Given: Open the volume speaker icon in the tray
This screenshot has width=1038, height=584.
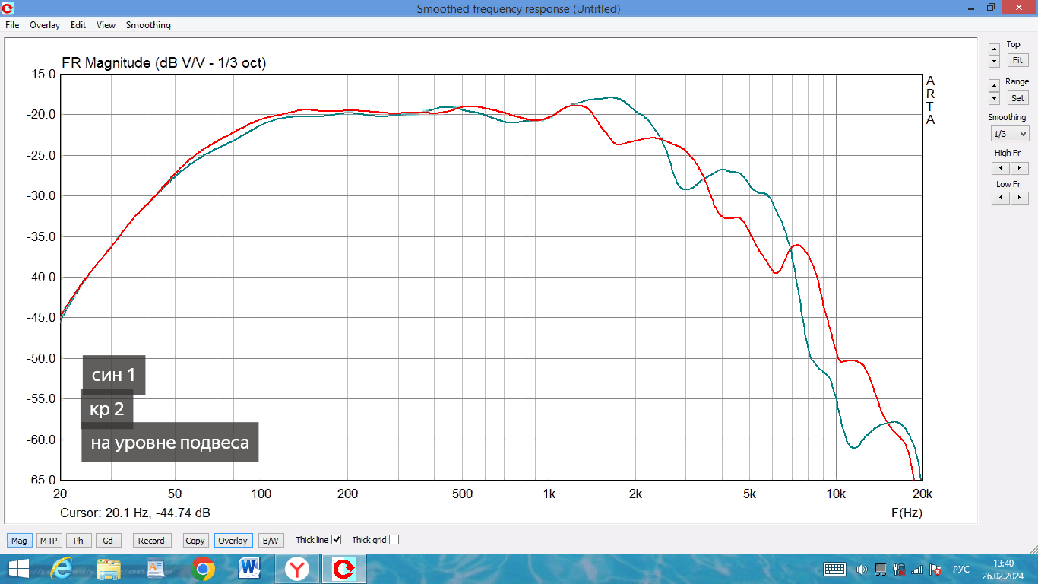Looking at the screenshot, I should [x=862, y=569].
